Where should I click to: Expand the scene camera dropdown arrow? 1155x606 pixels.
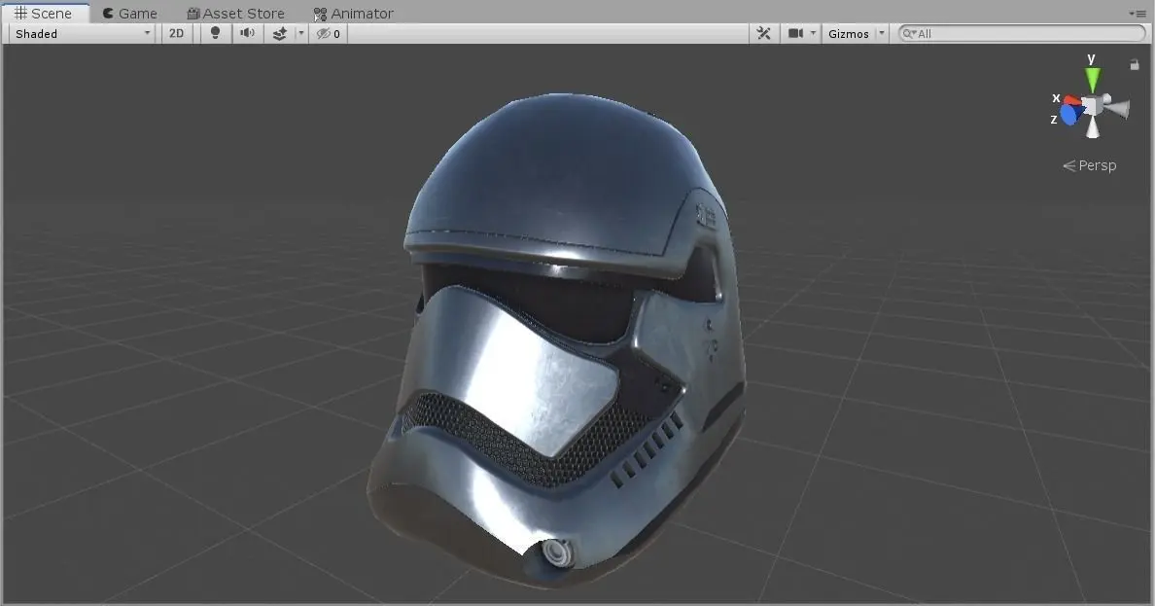(x=813, y=33)
